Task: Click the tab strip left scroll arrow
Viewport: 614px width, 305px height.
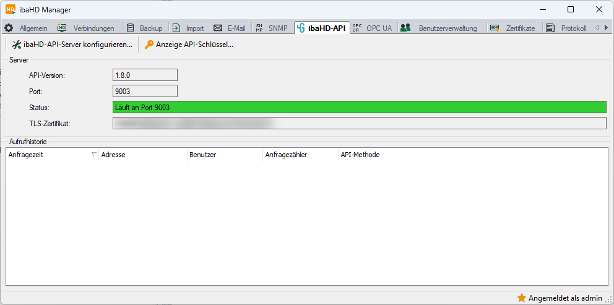Action: pyautogui.click(x=597, y=28)
